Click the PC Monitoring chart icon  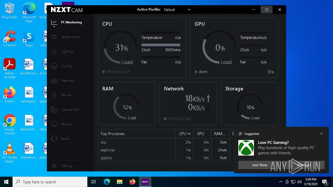pos(54,23)
